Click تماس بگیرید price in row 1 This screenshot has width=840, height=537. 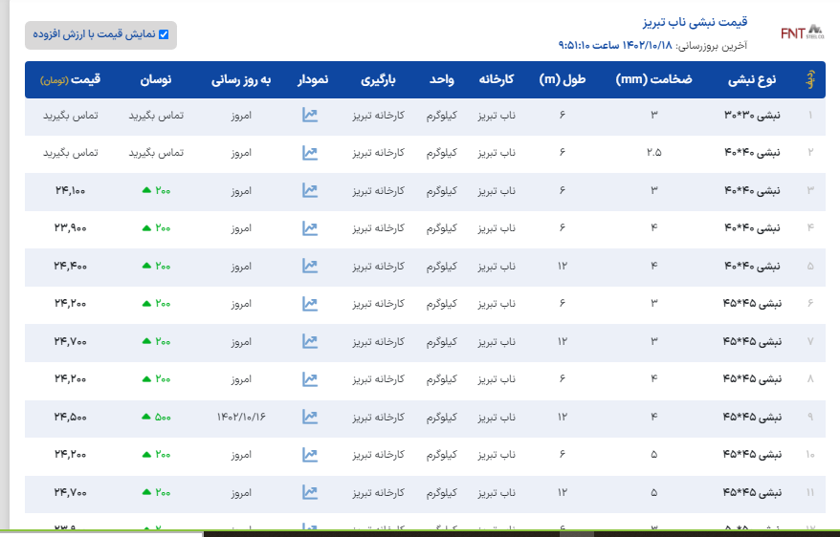tap(65, 116)
